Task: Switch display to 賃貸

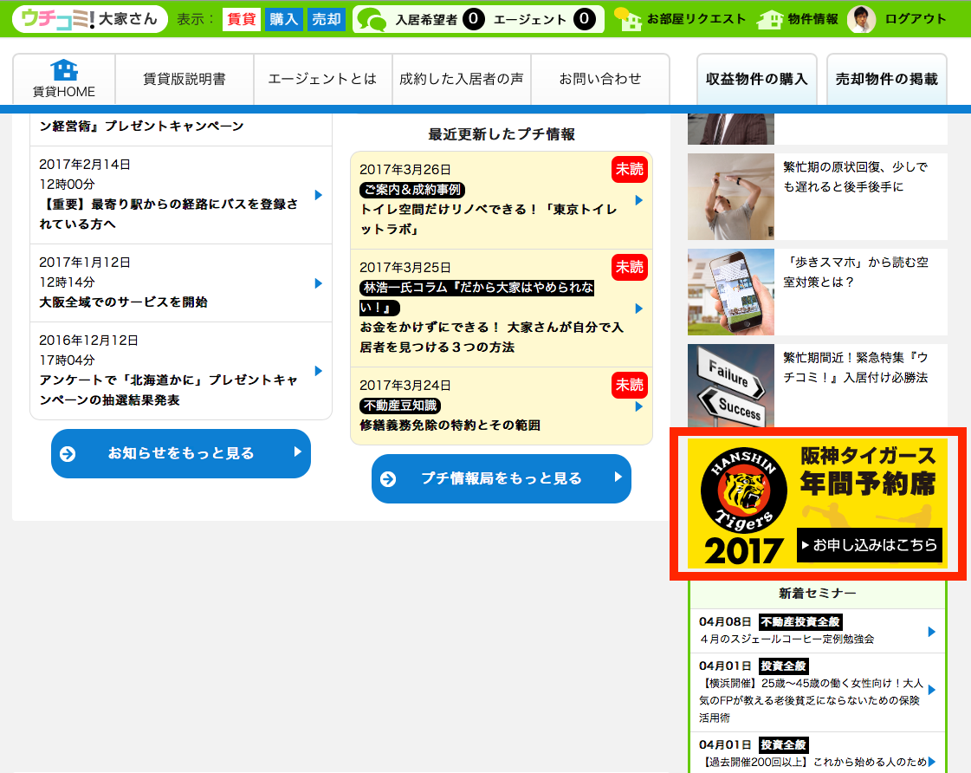Action: point(242,19)
